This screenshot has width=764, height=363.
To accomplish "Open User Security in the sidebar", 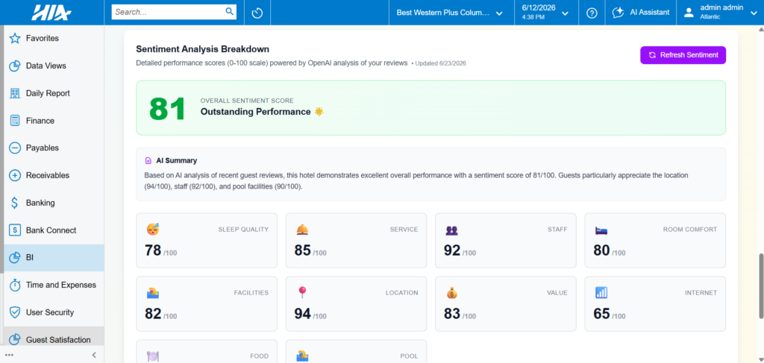I will click(x=54, y=312).
